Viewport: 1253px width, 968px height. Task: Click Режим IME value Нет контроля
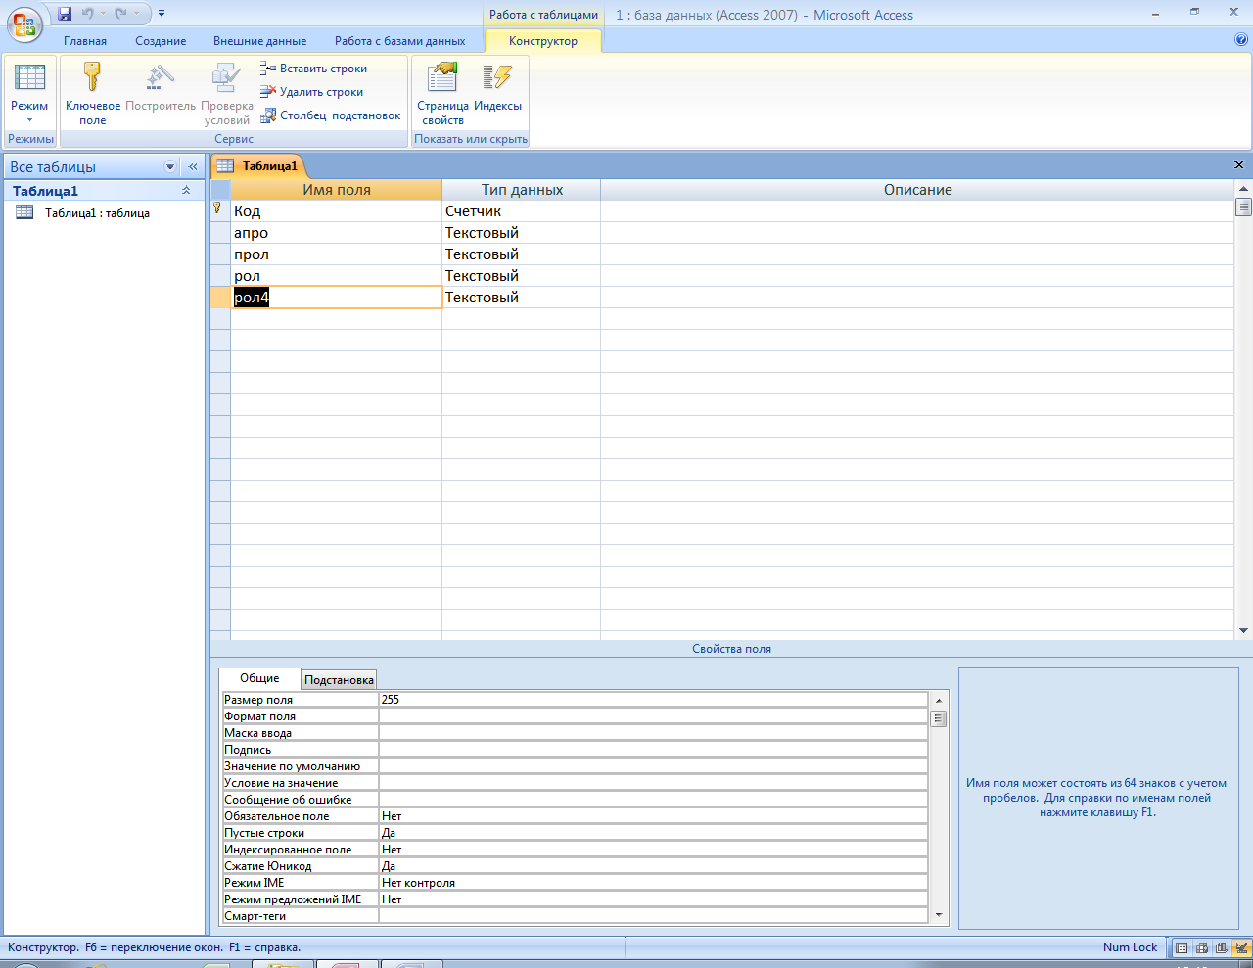[653, 883]
